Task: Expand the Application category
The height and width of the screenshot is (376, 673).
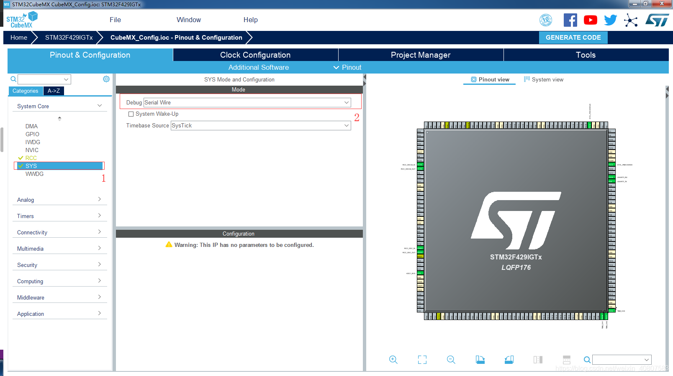Action: click(x=59, y=314)
